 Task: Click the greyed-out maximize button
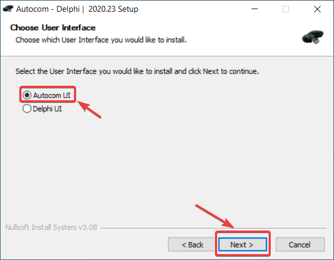click(286, 9)
